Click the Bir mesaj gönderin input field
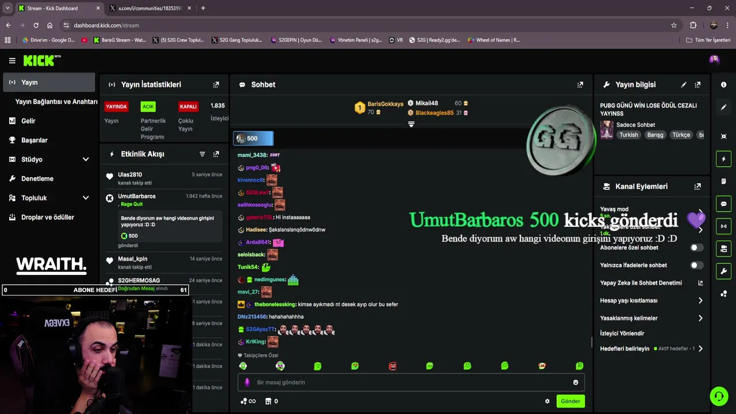The image size is (736, 414). [411, 382]
